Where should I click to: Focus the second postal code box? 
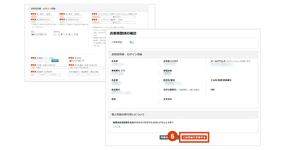[x=46, y=61]
